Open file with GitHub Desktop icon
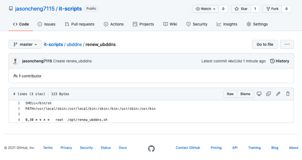The width and height of the screenshot is (302, 160). click(259, 94)
